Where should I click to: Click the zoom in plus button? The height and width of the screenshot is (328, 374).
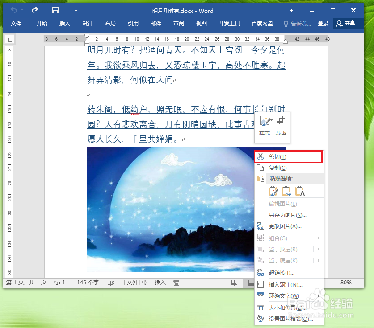[332, 283]
